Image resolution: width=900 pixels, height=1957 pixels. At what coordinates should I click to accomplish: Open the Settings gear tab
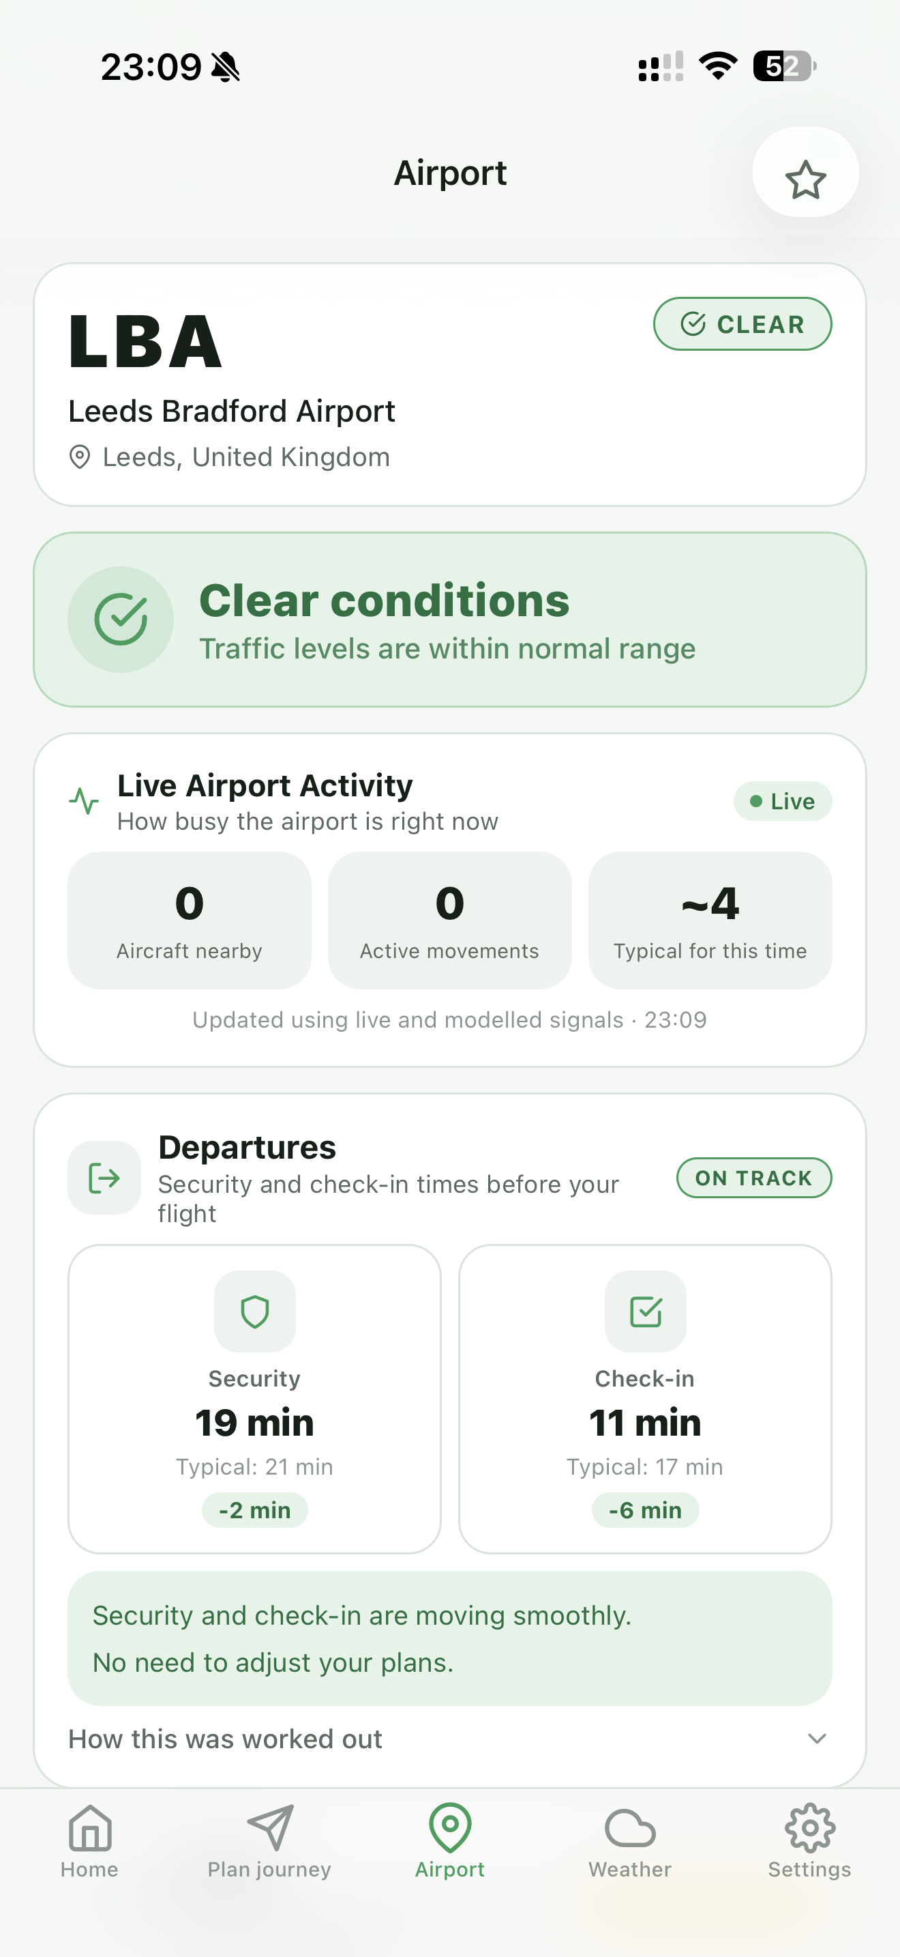pos(810,1842)
